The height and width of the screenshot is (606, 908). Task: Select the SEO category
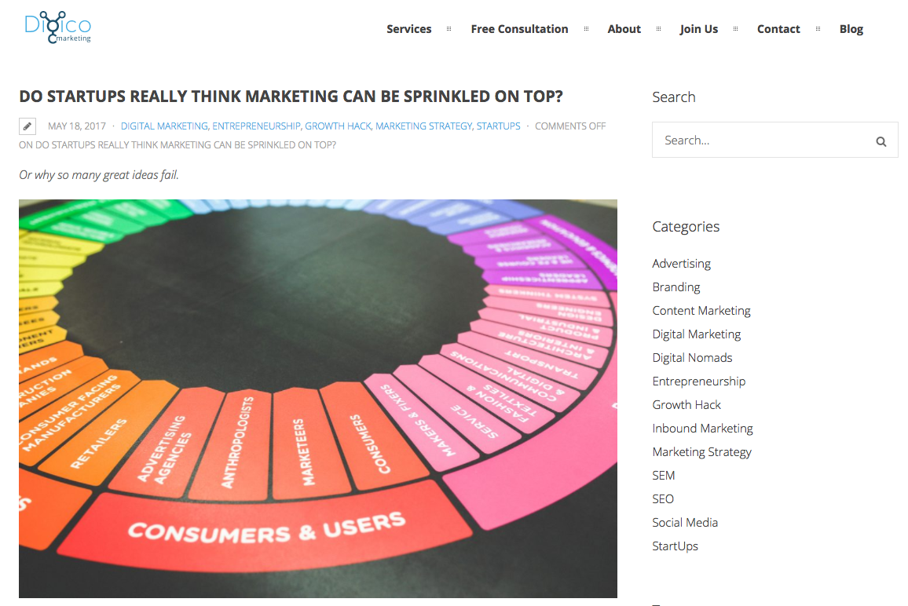pos(663,499)
